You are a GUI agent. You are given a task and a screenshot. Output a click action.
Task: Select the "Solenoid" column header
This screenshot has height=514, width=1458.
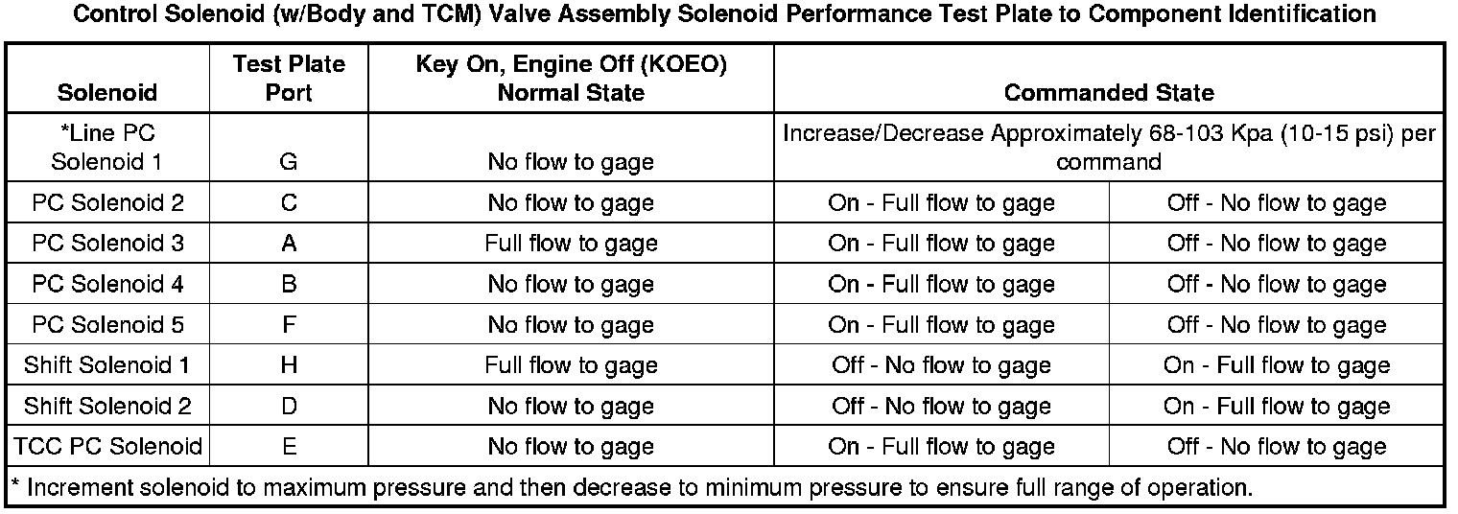coord(107,93)
